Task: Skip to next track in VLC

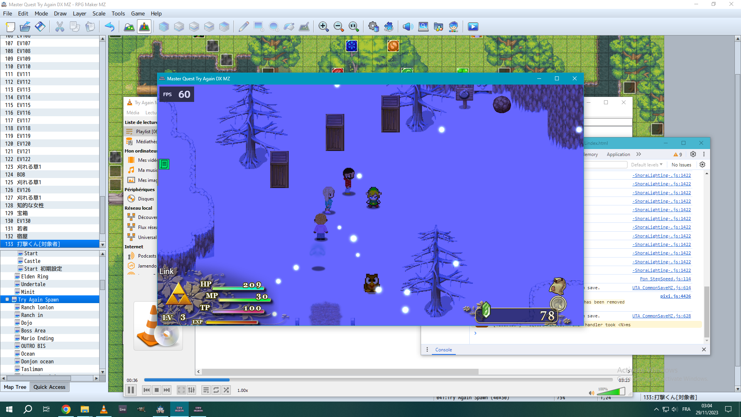Action: point(167,390)
